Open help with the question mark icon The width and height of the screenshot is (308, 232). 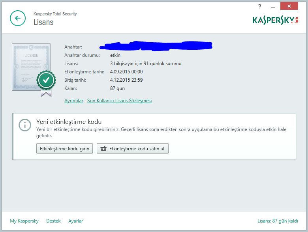tap(260, 6)
